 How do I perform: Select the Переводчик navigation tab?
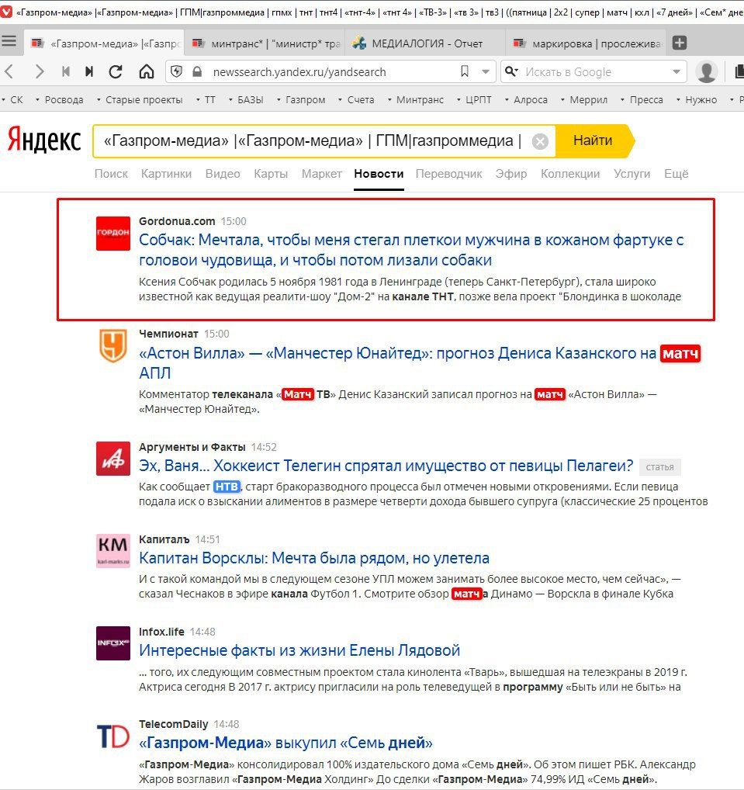click(x=449, y=174)
